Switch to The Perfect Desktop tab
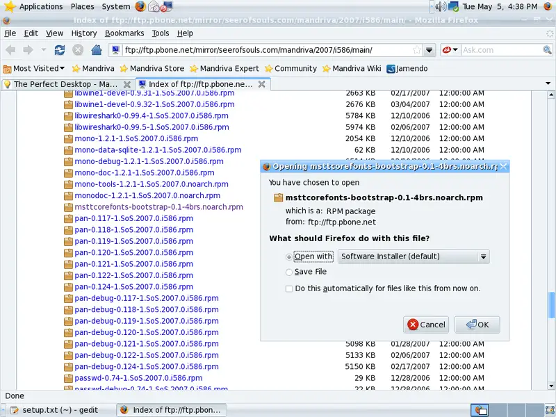The height and width of the screenshot is (417, 556). [x=67, y=84]
